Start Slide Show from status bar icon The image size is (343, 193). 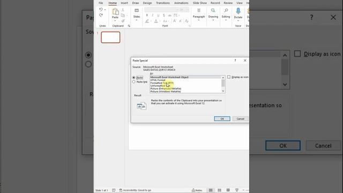tap(237, 190)
